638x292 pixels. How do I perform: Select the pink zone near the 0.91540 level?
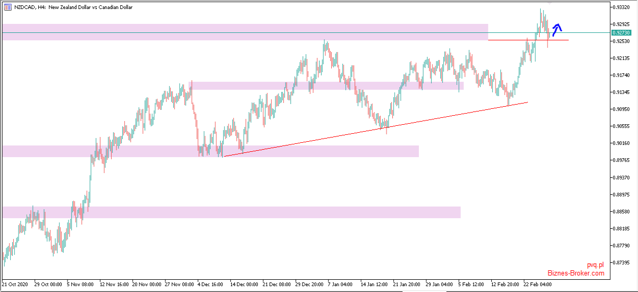pos(326,85)
